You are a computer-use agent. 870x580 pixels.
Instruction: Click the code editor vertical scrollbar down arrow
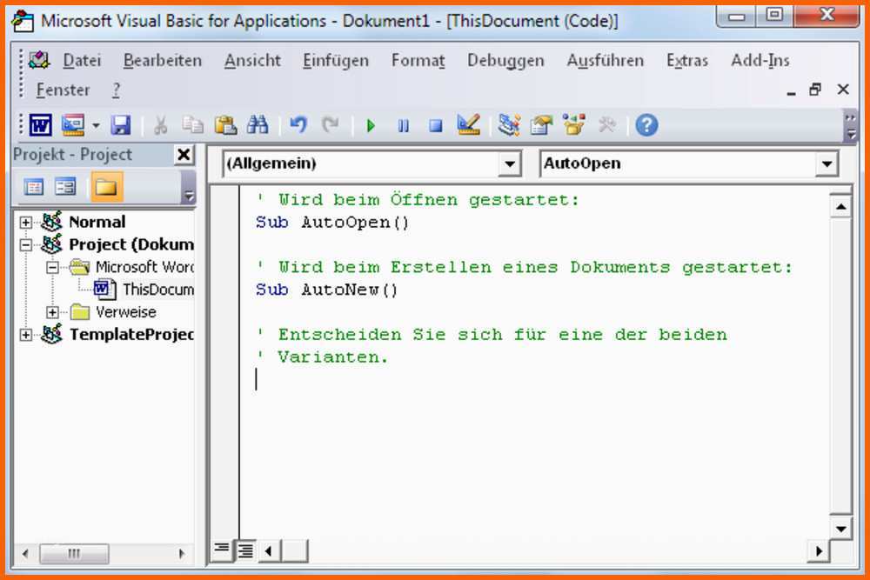840,527
